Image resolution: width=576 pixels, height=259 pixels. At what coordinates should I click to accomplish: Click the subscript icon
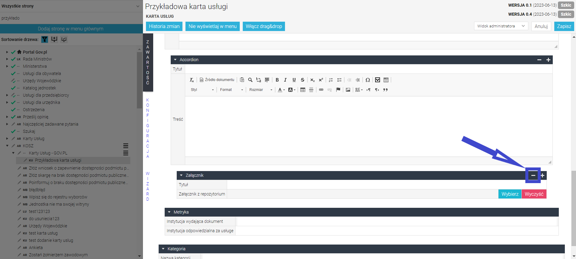(x=312, y=80)
